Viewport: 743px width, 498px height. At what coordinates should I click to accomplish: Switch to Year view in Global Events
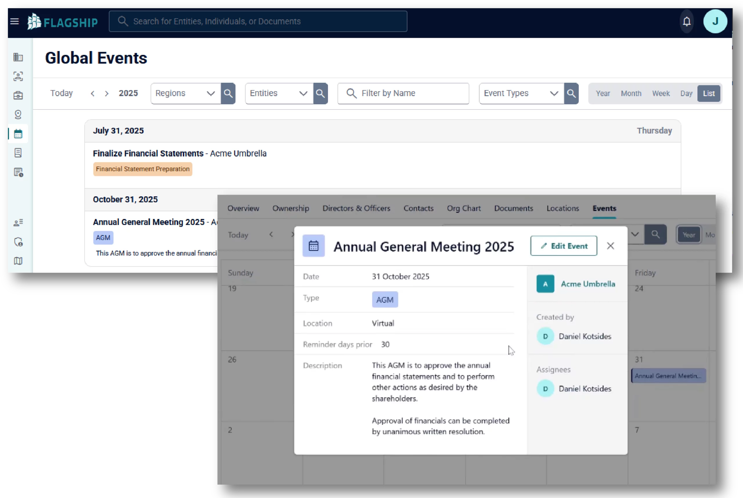(603, 94)
